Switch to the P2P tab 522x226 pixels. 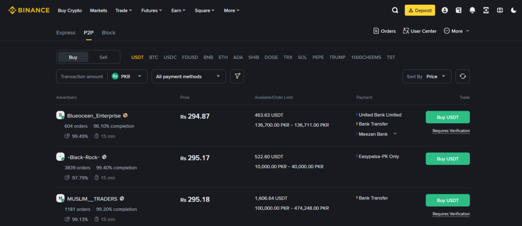89,33
